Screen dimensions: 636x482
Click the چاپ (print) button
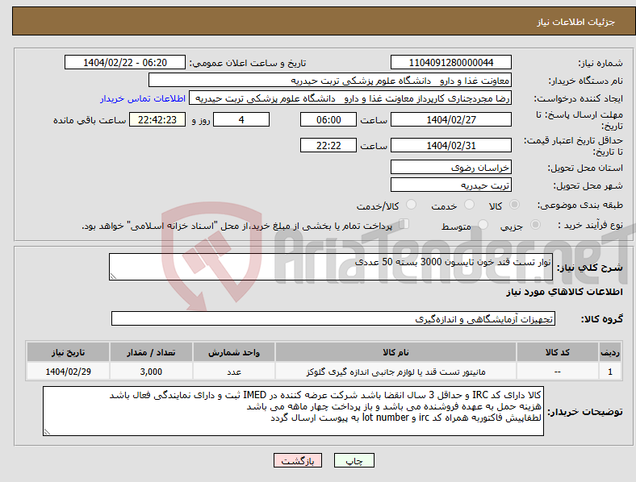354,460
